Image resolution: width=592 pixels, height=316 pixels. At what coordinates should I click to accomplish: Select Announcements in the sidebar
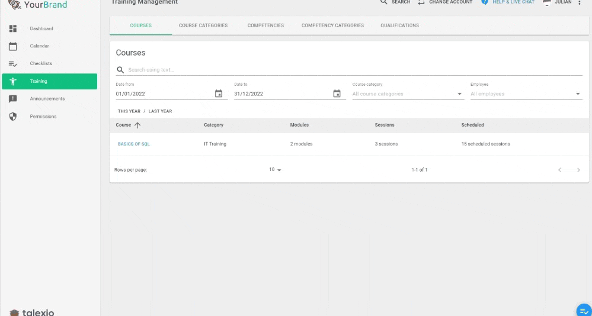click(x=47, y=99)
